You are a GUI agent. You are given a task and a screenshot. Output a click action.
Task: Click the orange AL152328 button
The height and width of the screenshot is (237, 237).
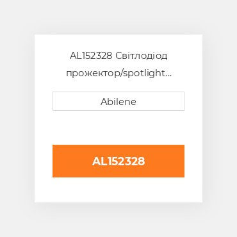click(x=118, y=161)
